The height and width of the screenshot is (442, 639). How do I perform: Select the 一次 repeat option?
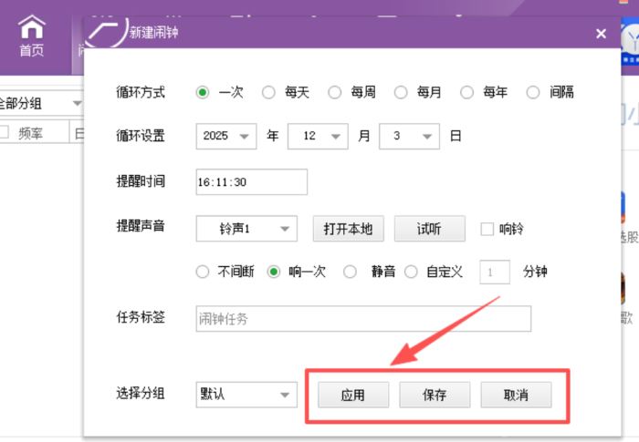pyautogui.click(x=202, y=92)
